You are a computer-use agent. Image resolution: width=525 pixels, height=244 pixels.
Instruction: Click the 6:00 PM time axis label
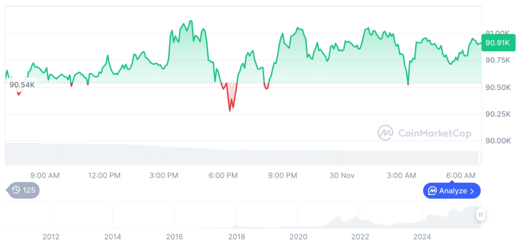point(223,176)
